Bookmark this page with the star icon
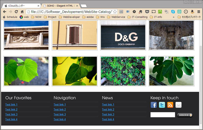The image size is (203, 130). coord(115,12)
